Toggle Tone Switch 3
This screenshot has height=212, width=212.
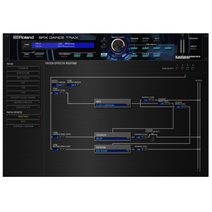point(157,48)
